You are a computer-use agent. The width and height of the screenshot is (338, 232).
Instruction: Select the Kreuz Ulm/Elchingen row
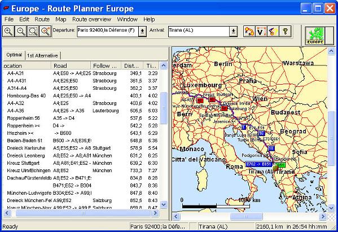coord(81,170)
